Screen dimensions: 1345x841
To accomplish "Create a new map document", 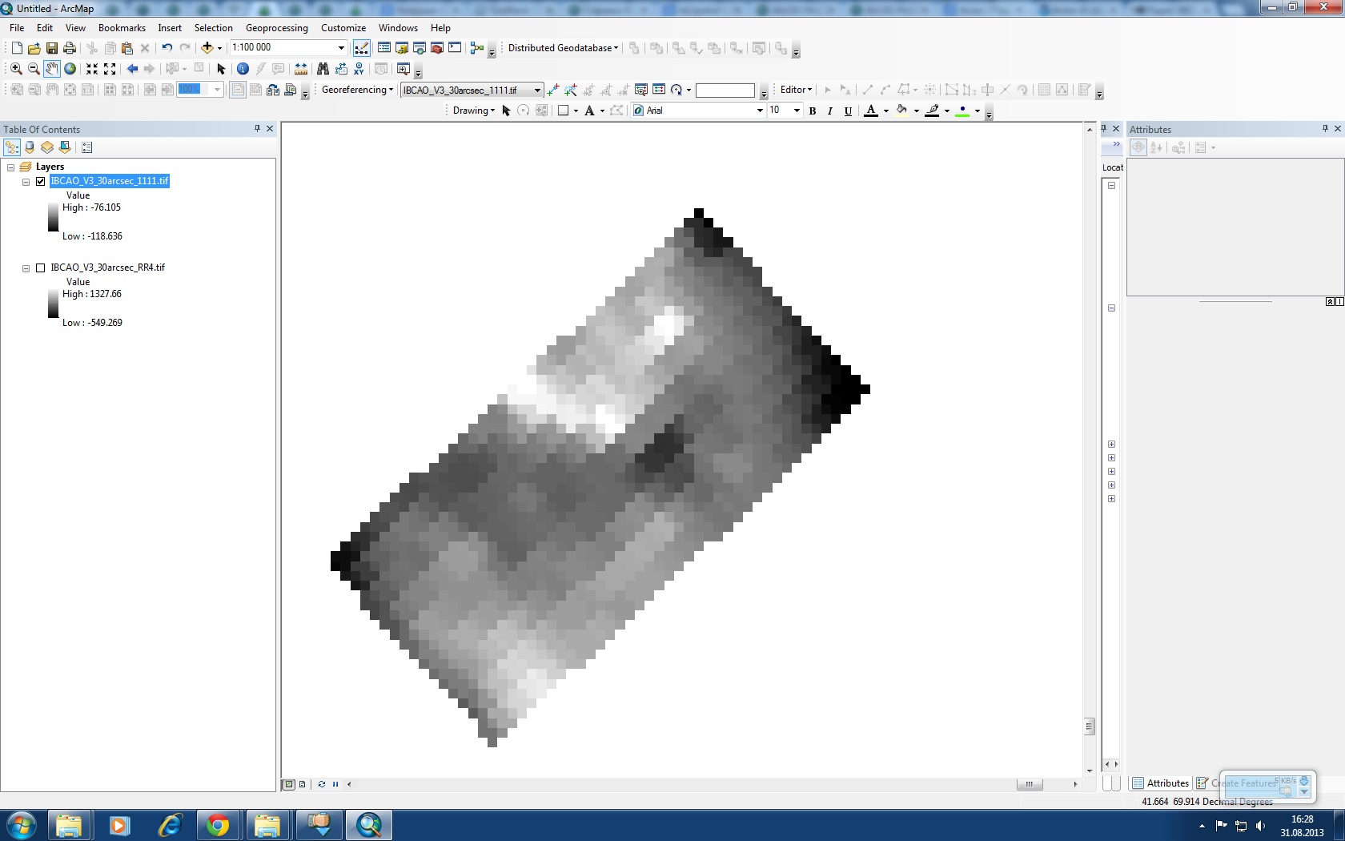I will 16,48.
